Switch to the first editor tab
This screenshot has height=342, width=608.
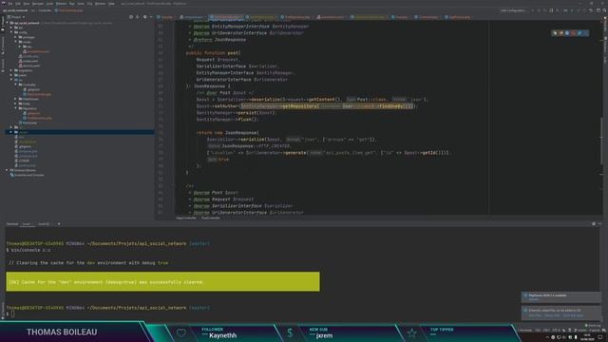[x=165, y=17]
